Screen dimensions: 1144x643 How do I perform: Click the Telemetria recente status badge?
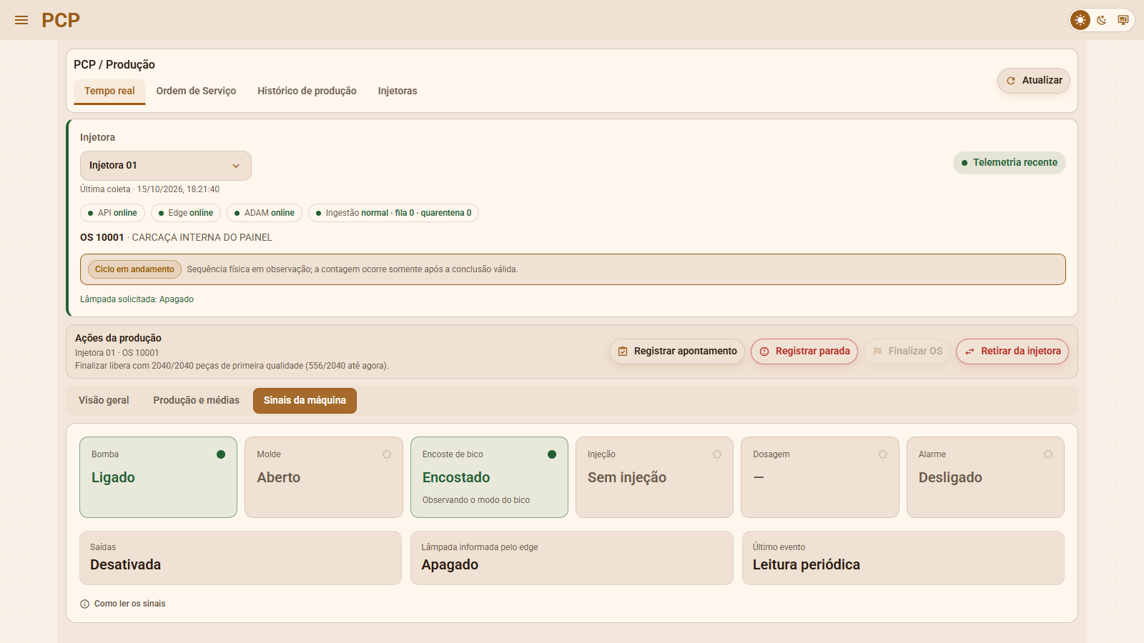[x=1010, y=163]
